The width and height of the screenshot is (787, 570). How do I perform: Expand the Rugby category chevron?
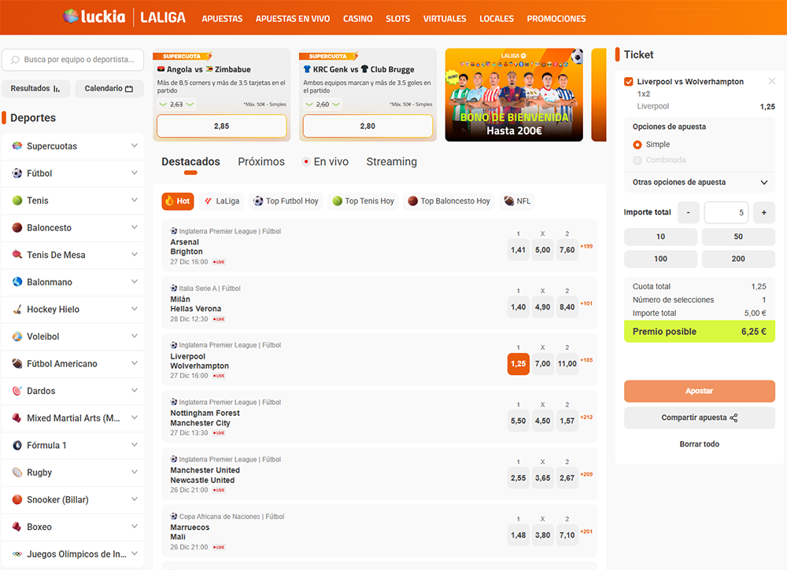coord(135,472)
